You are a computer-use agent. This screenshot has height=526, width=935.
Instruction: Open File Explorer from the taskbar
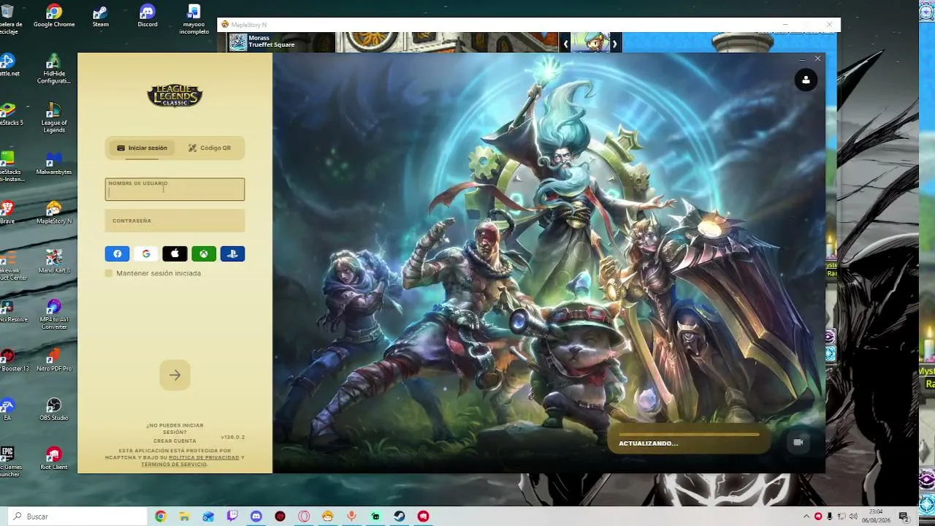[x=184, y=517]
